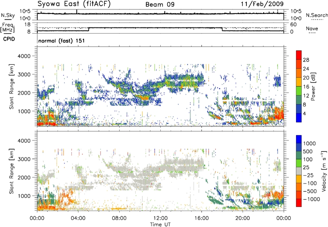This screenshot has height=227, width=328.
Task: Pick the yellow 16–20 dB power colorbar segment
Action: 299,82
